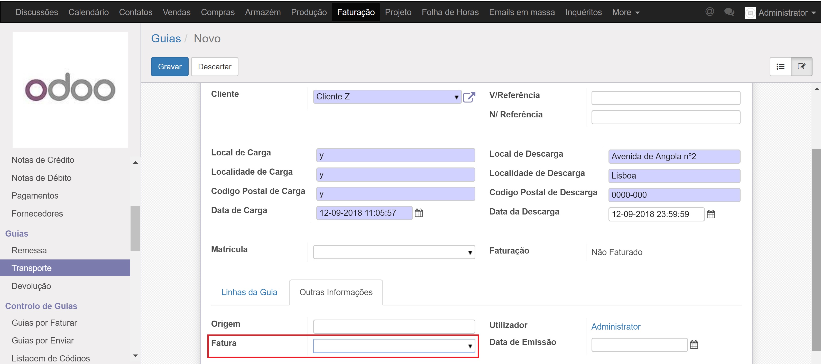
Task: Open the Data da Descarga calendar picker
Action: (711, 214)
